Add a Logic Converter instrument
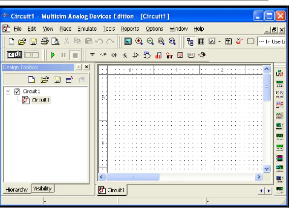 pos(280,168)
